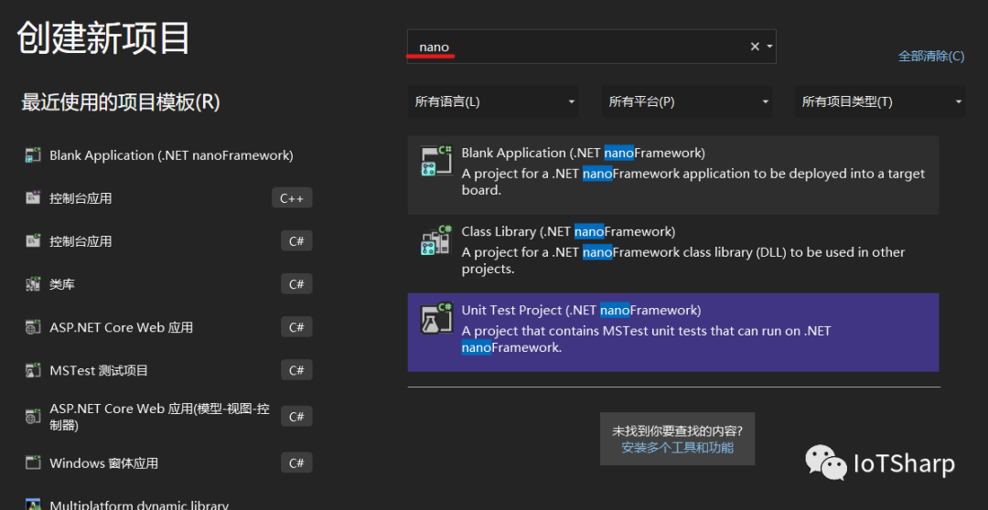The image size is (988, 510).
Task: Click the C# tag beside Windows 窗体应用
Action: pos(296,463)
